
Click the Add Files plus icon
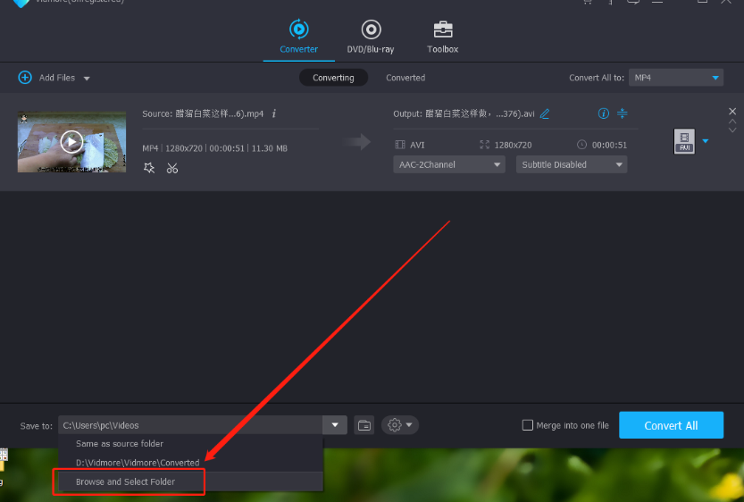coord(25,78)
